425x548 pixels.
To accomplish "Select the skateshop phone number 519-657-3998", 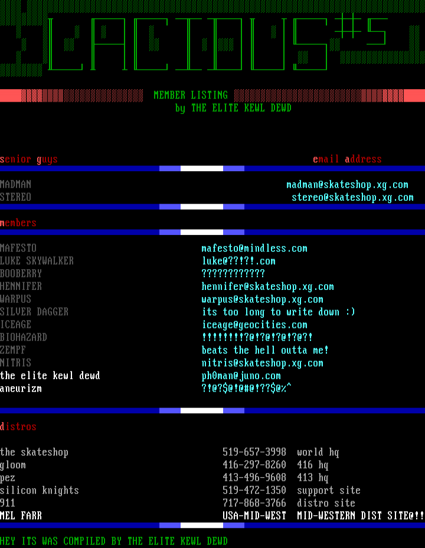I will click(x=254, y=452).
